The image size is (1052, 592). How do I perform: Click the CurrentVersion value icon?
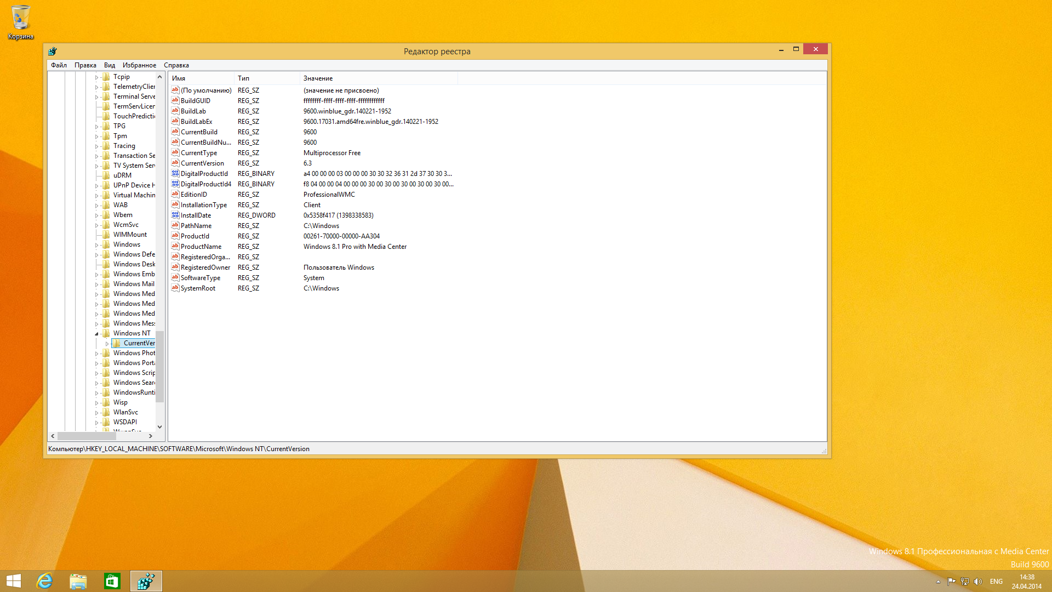(175, 163)
